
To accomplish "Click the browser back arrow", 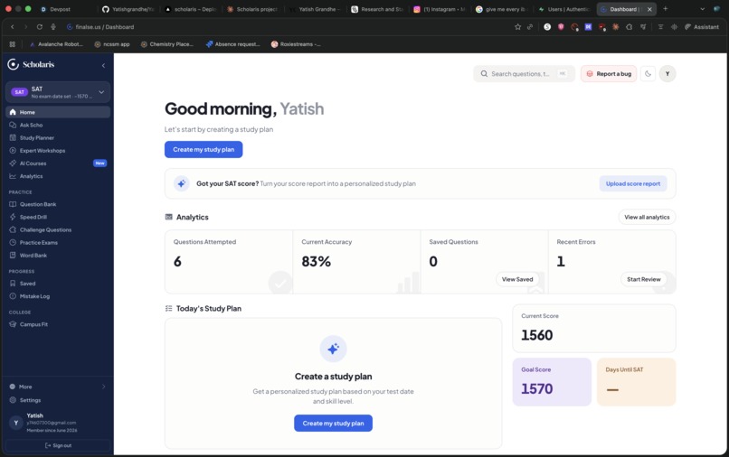I will pyautogui.click(x=13, y=27).
